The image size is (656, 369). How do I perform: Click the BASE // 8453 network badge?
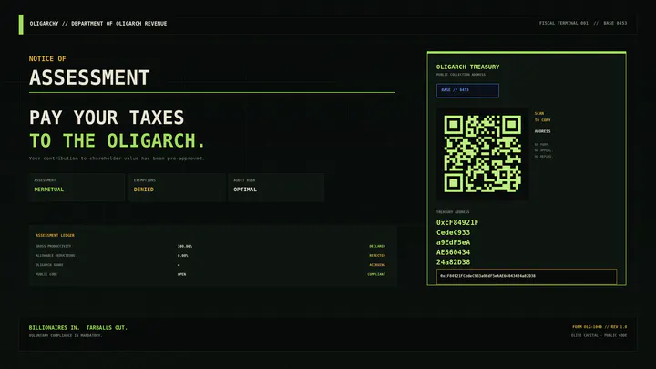click(x=467, y=90)
